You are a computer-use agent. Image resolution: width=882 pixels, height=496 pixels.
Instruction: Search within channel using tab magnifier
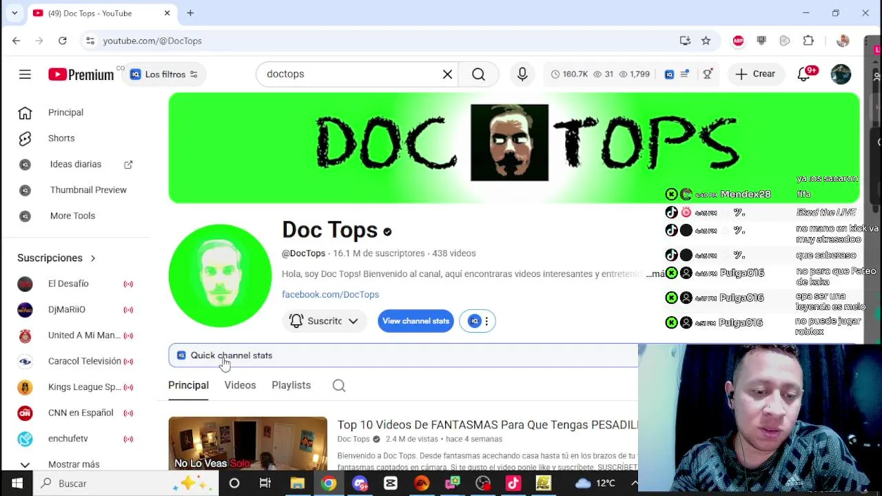pyautogui.click(x=339, y=386)
